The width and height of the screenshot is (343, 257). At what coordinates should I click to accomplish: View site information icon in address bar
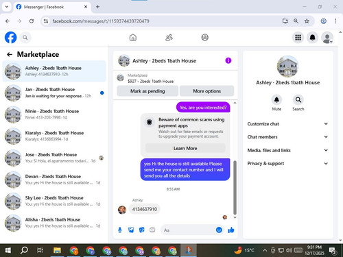pyautogui.click(x=46, y=21)
